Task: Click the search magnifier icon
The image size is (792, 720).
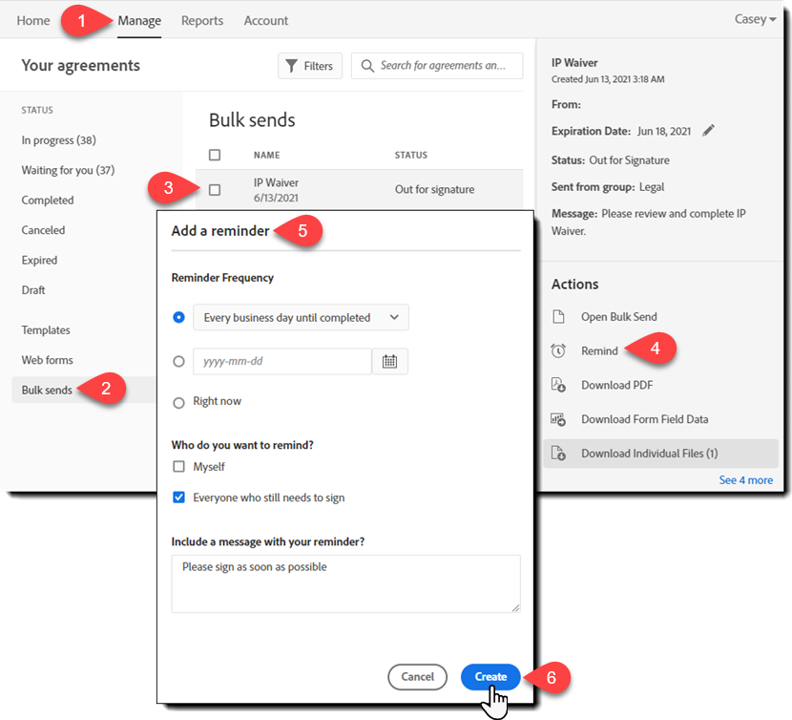Action: (367, 65)
